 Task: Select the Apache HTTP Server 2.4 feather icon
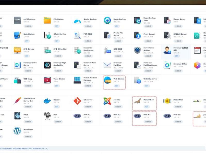(17, 101)
